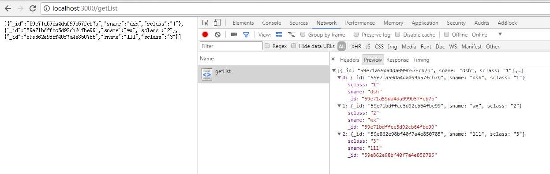This screenshot has width=550, height=174.
Task: Filter requests by XHR
Action: pyautogui.click(x=356, y=46)
